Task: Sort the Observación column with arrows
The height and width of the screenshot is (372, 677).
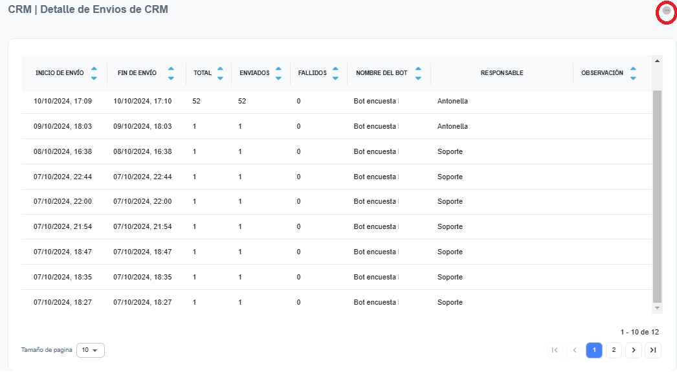Action: tap(633, 73)
